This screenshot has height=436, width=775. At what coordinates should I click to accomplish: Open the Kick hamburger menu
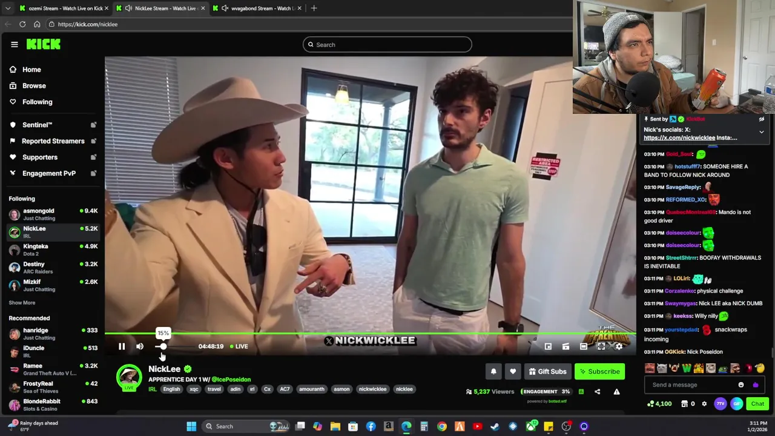tap(14, 44)
